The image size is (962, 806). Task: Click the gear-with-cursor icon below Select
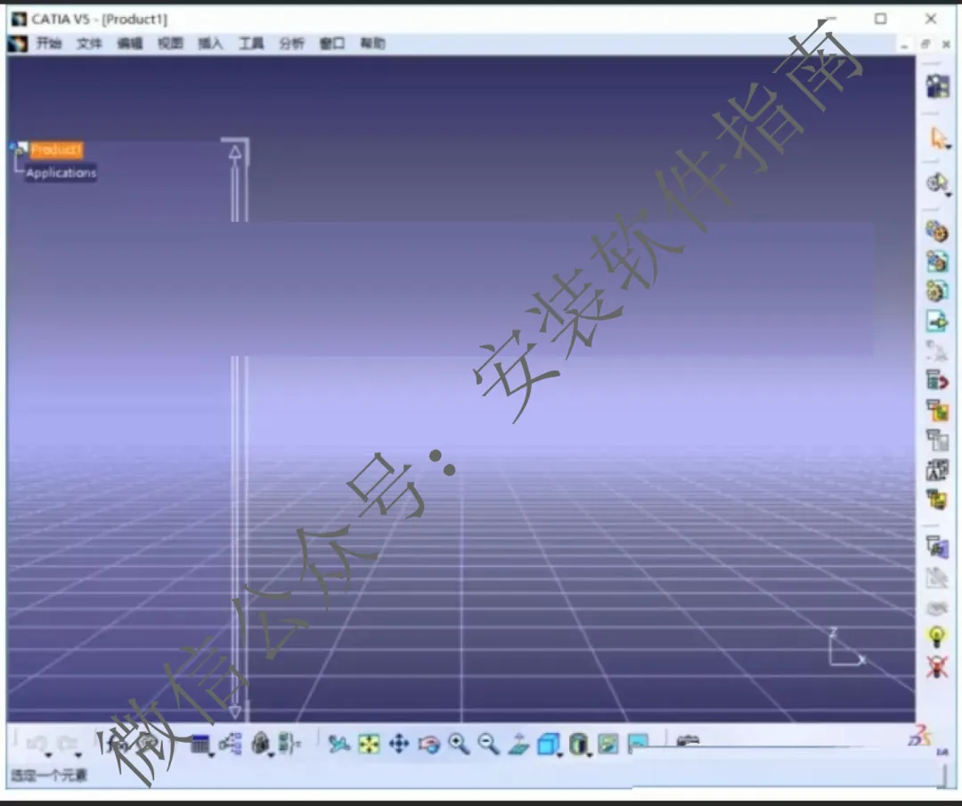(935, 183)
